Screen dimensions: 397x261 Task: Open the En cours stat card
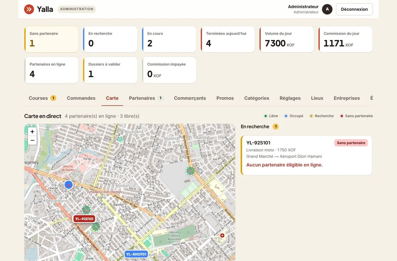click(169, 39)
